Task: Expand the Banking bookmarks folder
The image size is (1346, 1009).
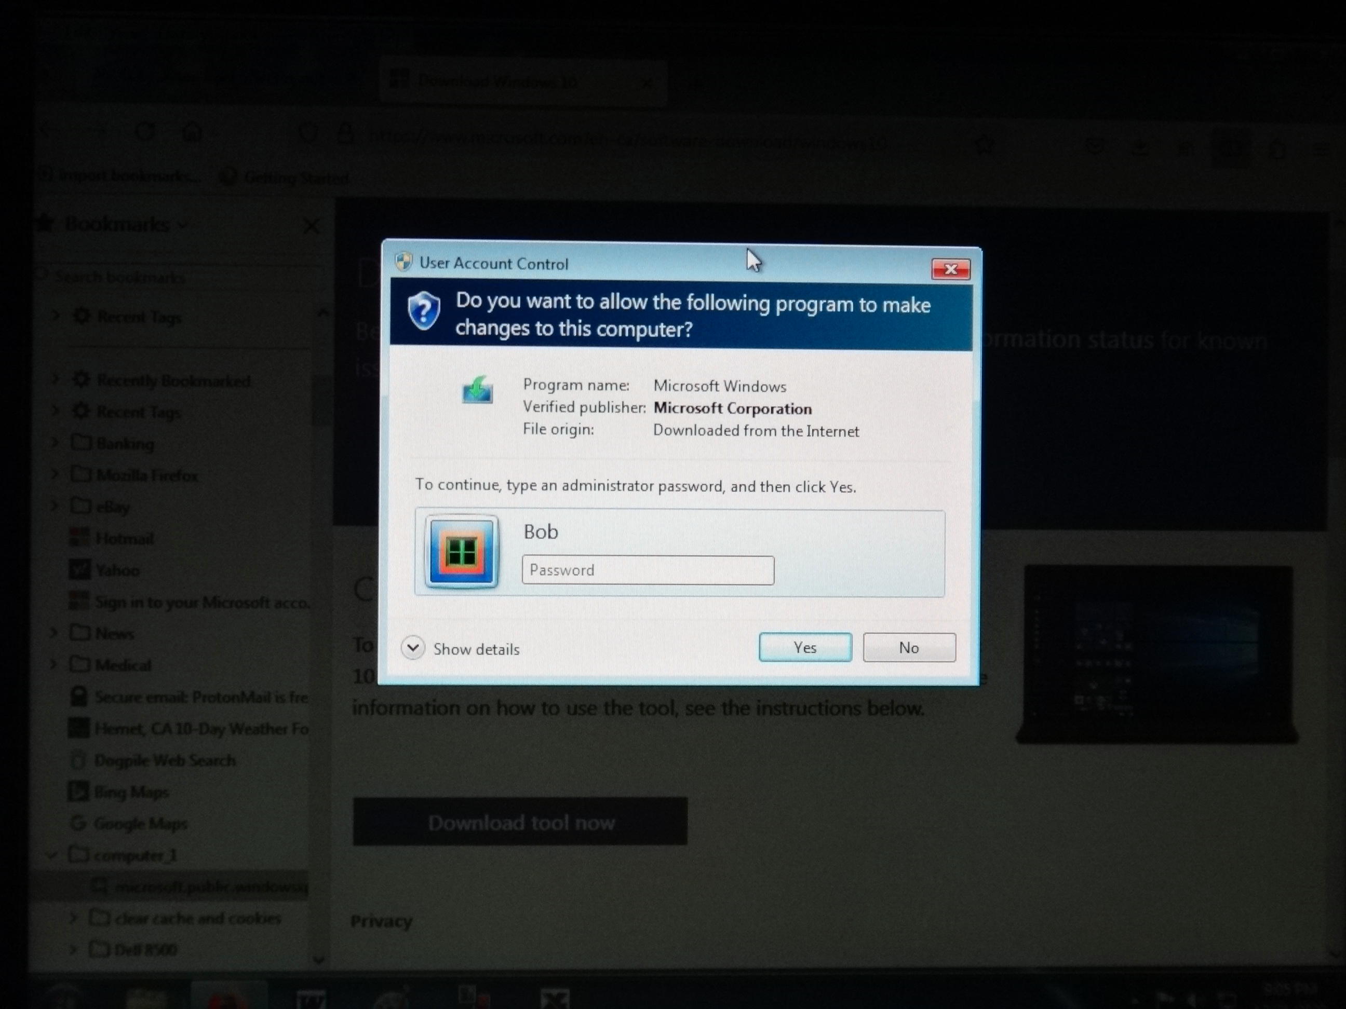Action: coord(56,443)
